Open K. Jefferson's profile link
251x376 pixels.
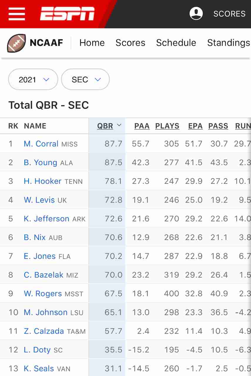(x=46, y=219)
